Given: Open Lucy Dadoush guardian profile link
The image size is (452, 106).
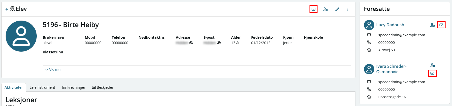Looking at the screenshot, I should [x=390, y=25].
